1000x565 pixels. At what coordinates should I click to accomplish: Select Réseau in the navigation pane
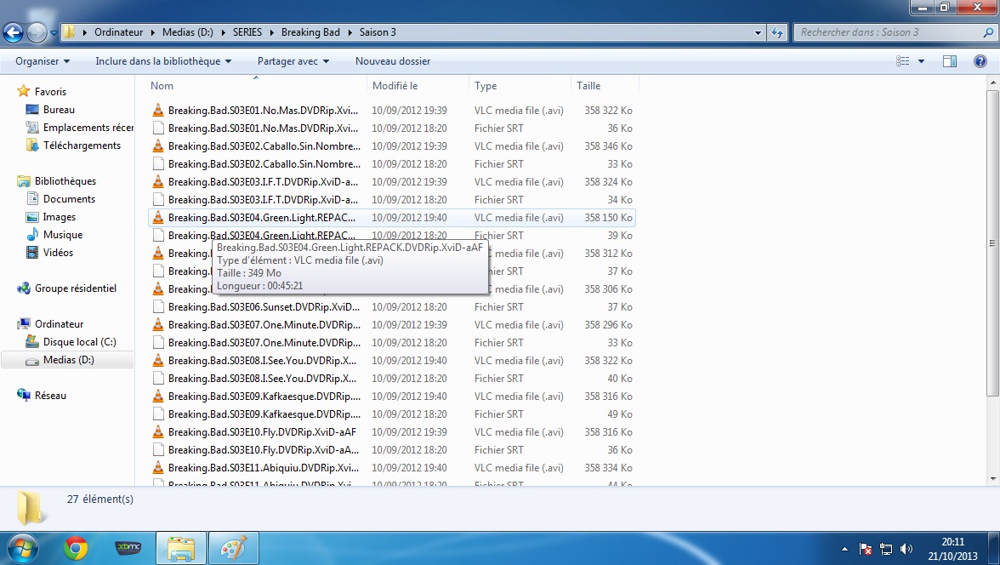(x=50, y=396)
